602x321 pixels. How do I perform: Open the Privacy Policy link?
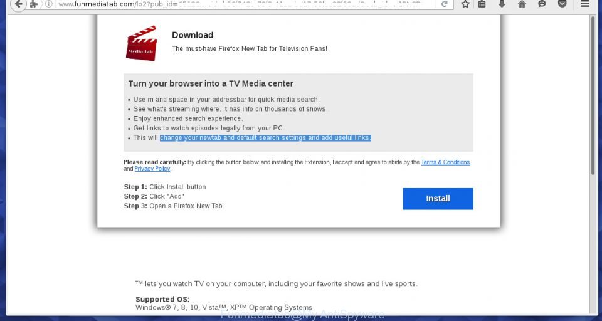[152, 169]
